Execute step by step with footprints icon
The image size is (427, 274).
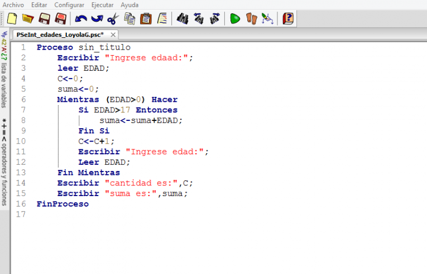(251, 19)
